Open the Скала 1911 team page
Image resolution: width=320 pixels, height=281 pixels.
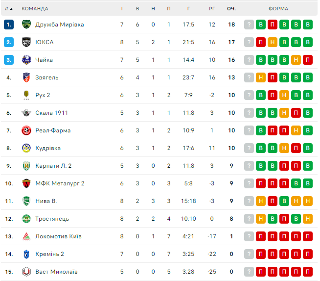[x=51, y=113]
